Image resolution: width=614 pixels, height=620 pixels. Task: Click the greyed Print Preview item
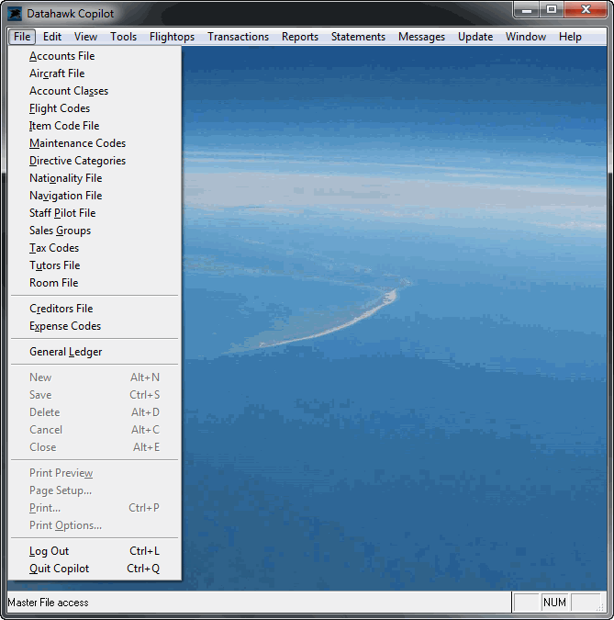95,473
